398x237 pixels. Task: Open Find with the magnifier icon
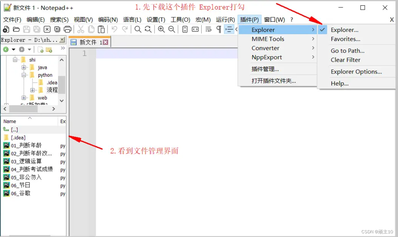click(138, 29)
